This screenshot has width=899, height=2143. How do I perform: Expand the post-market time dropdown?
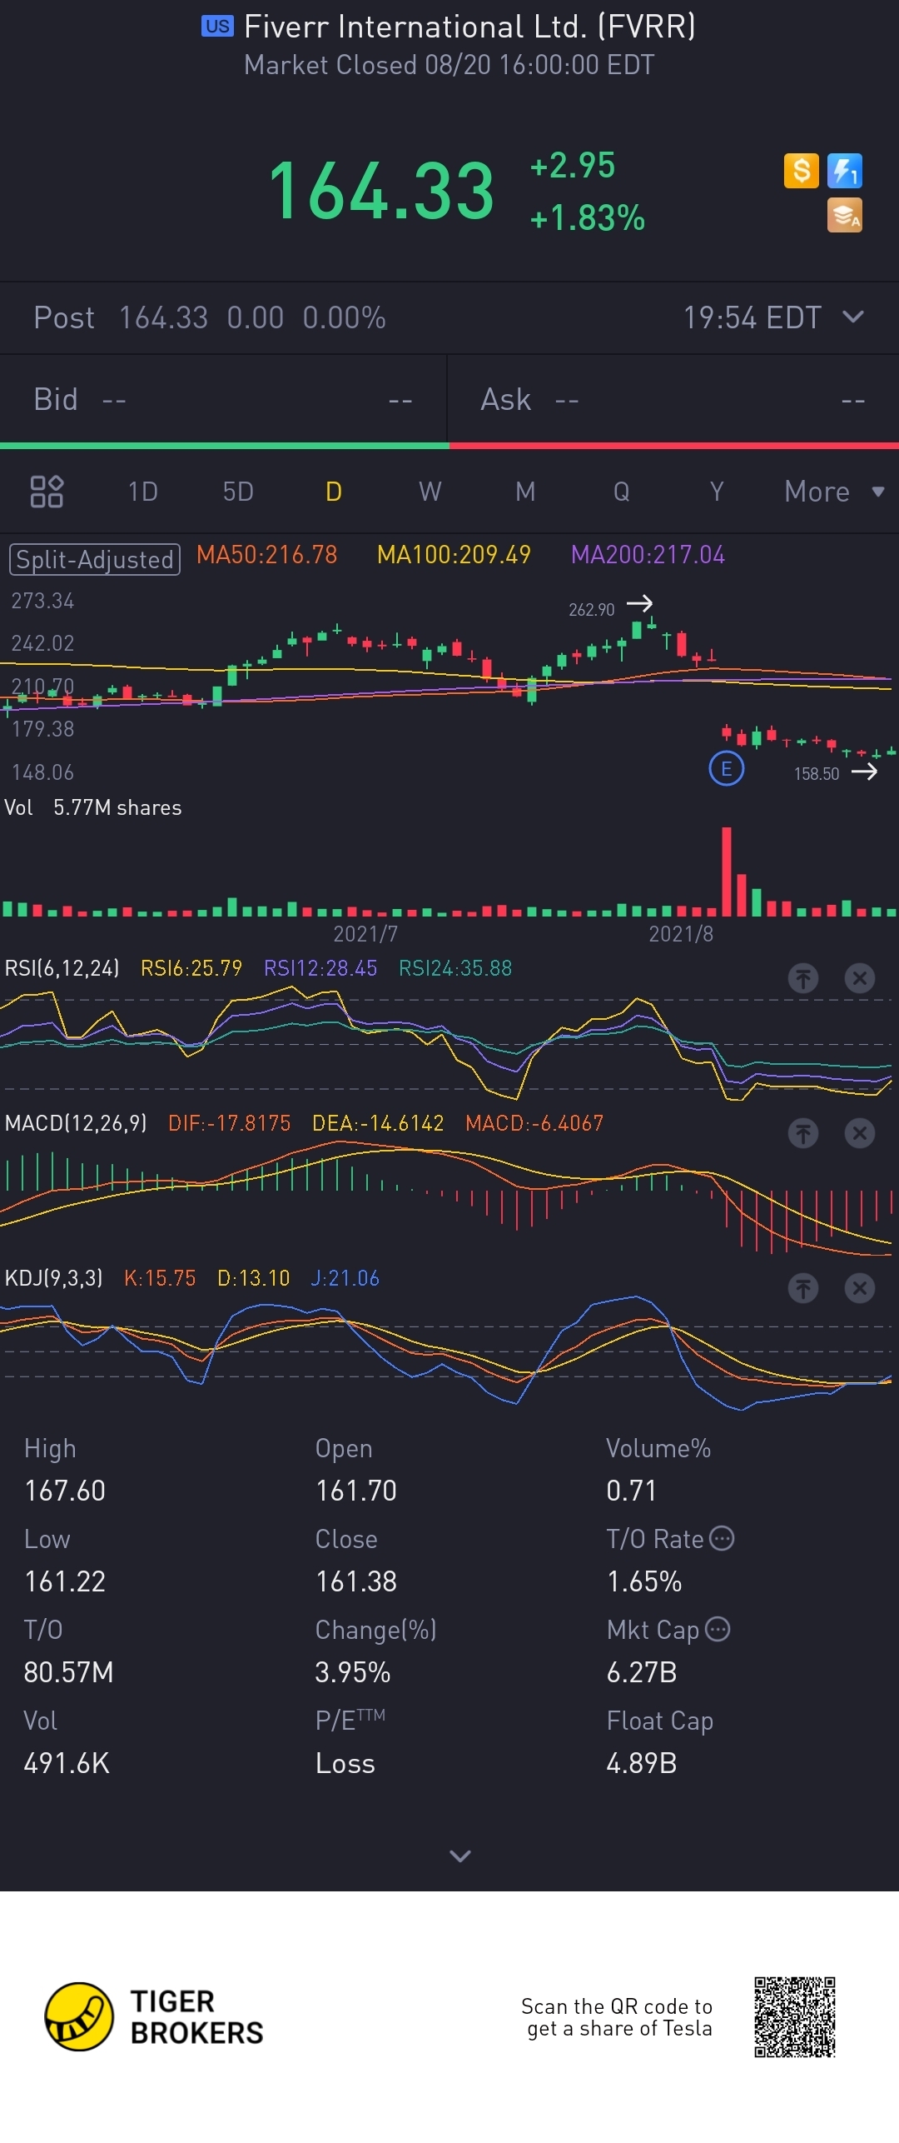click(x=853, y=317)
